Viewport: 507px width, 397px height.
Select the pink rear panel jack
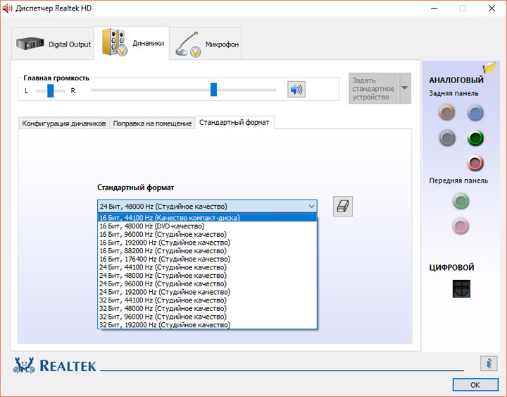[x=475, y=163]
